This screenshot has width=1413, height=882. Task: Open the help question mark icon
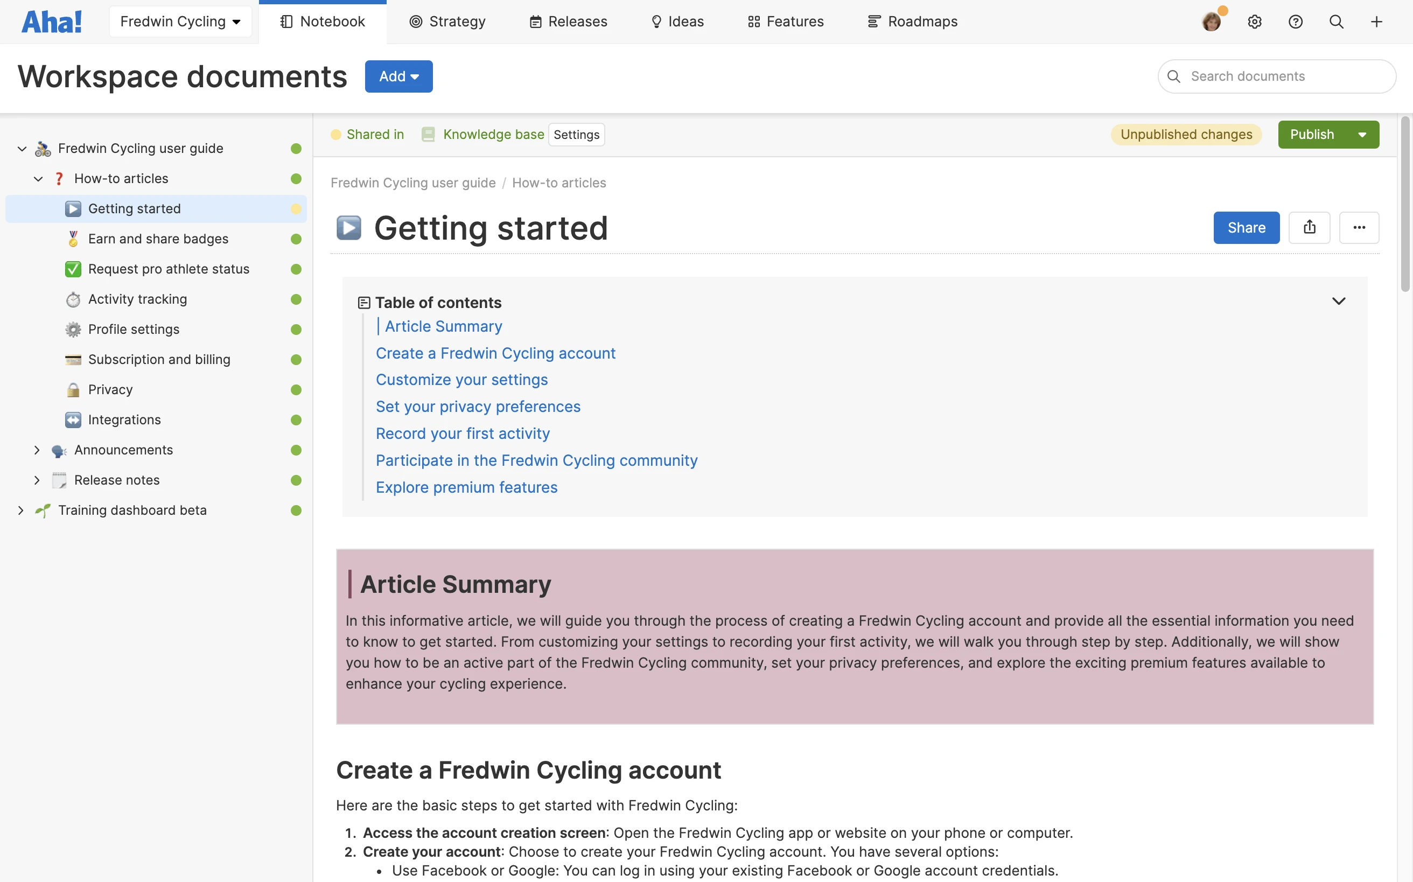pos(1295,22)
